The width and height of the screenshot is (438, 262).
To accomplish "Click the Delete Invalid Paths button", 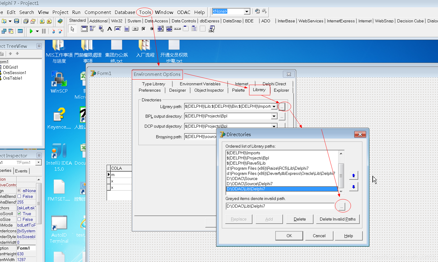I will pos(338,219).
